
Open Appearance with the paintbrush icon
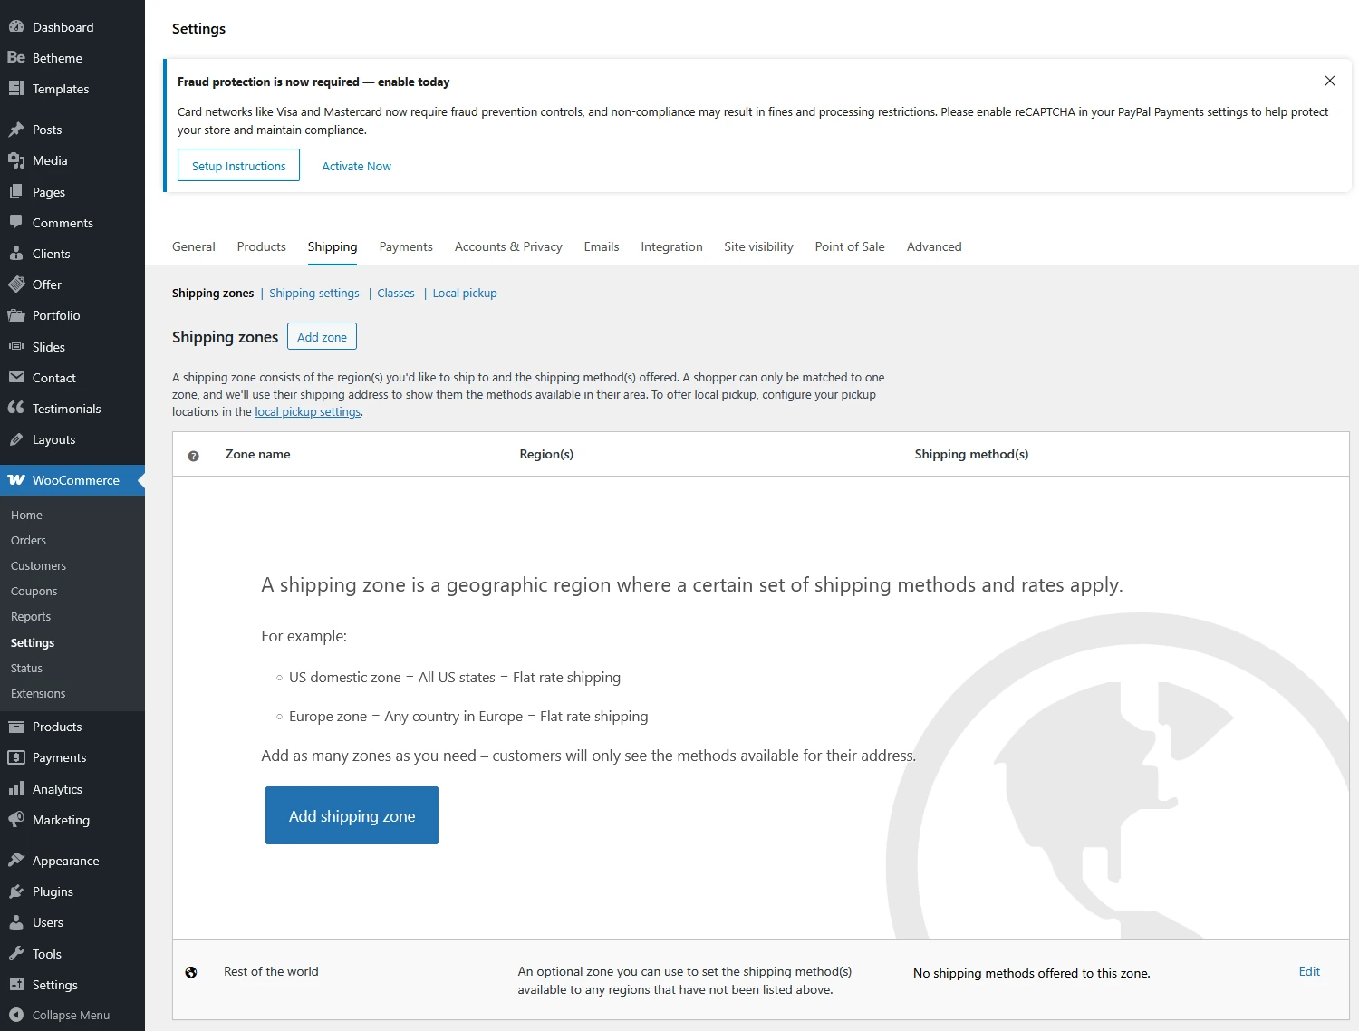(x=17, y=860)
